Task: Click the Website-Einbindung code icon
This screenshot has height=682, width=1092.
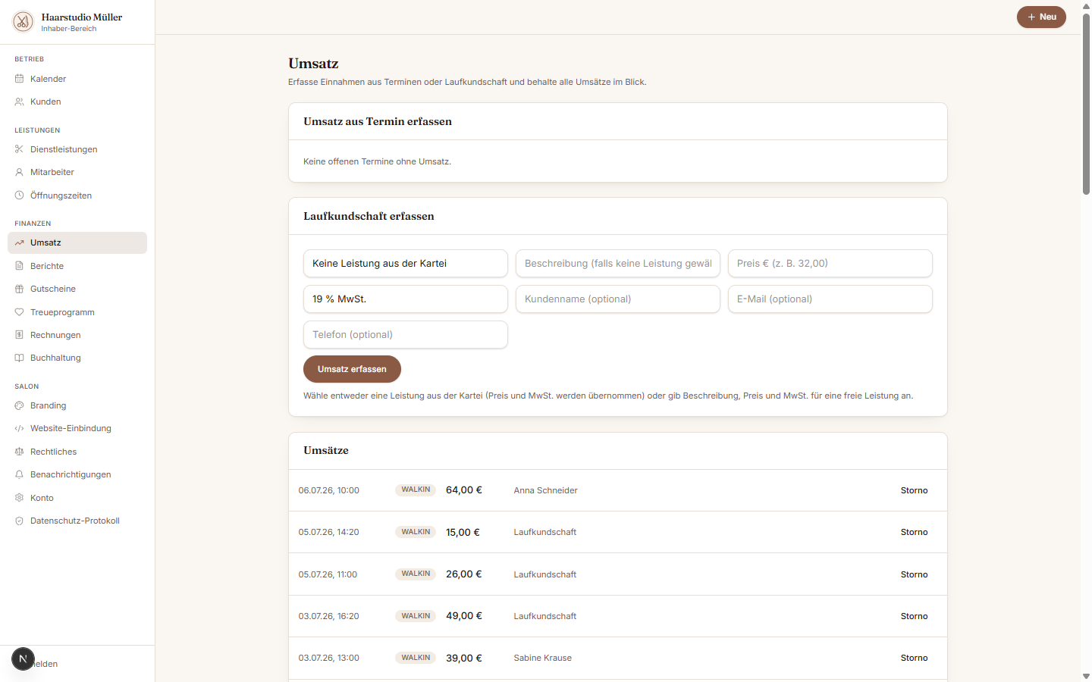Action: click(20, 428)
